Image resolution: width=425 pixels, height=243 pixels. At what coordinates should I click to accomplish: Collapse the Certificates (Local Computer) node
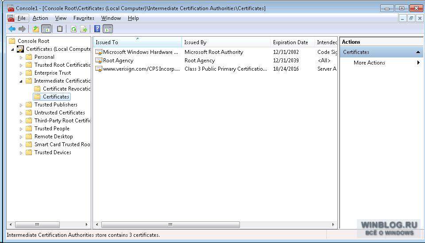(12, 49)
